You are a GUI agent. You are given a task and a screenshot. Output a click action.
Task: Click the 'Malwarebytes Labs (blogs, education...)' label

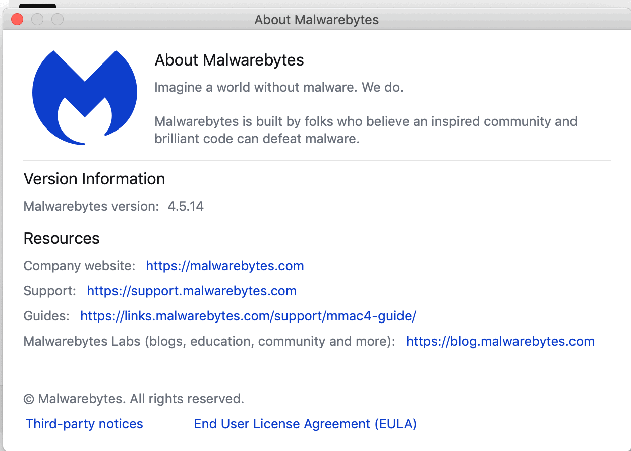coord(209,341)
